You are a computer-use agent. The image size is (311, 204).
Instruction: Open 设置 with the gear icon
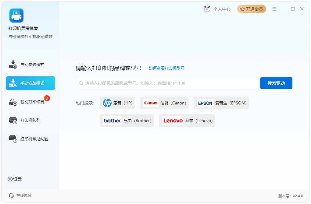coord(15,179)
